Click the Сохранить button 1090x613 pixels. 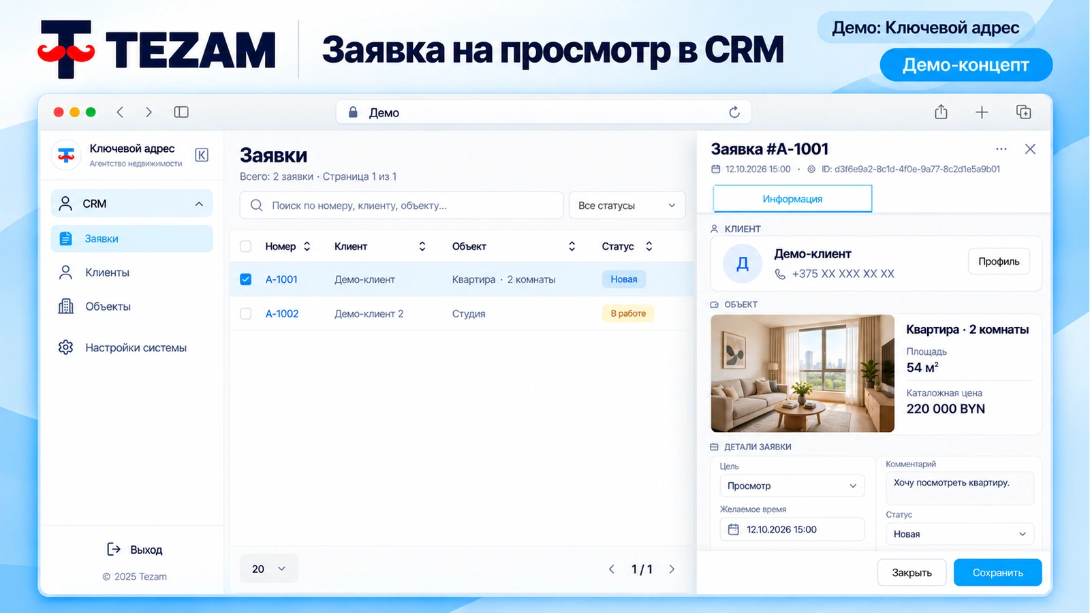click(x=997, y=573)
